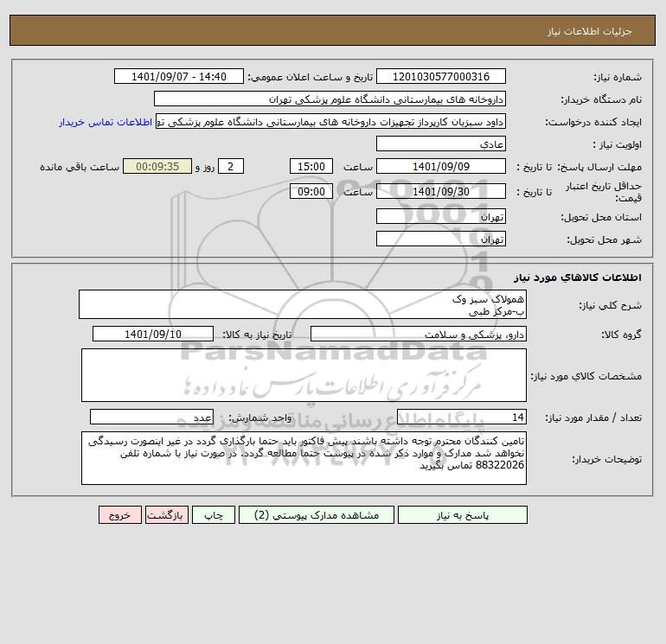The width and height of the screenshot is (666, 644).
Task: Click the deadline time field 15:00
Action: (x=311, y=167)
